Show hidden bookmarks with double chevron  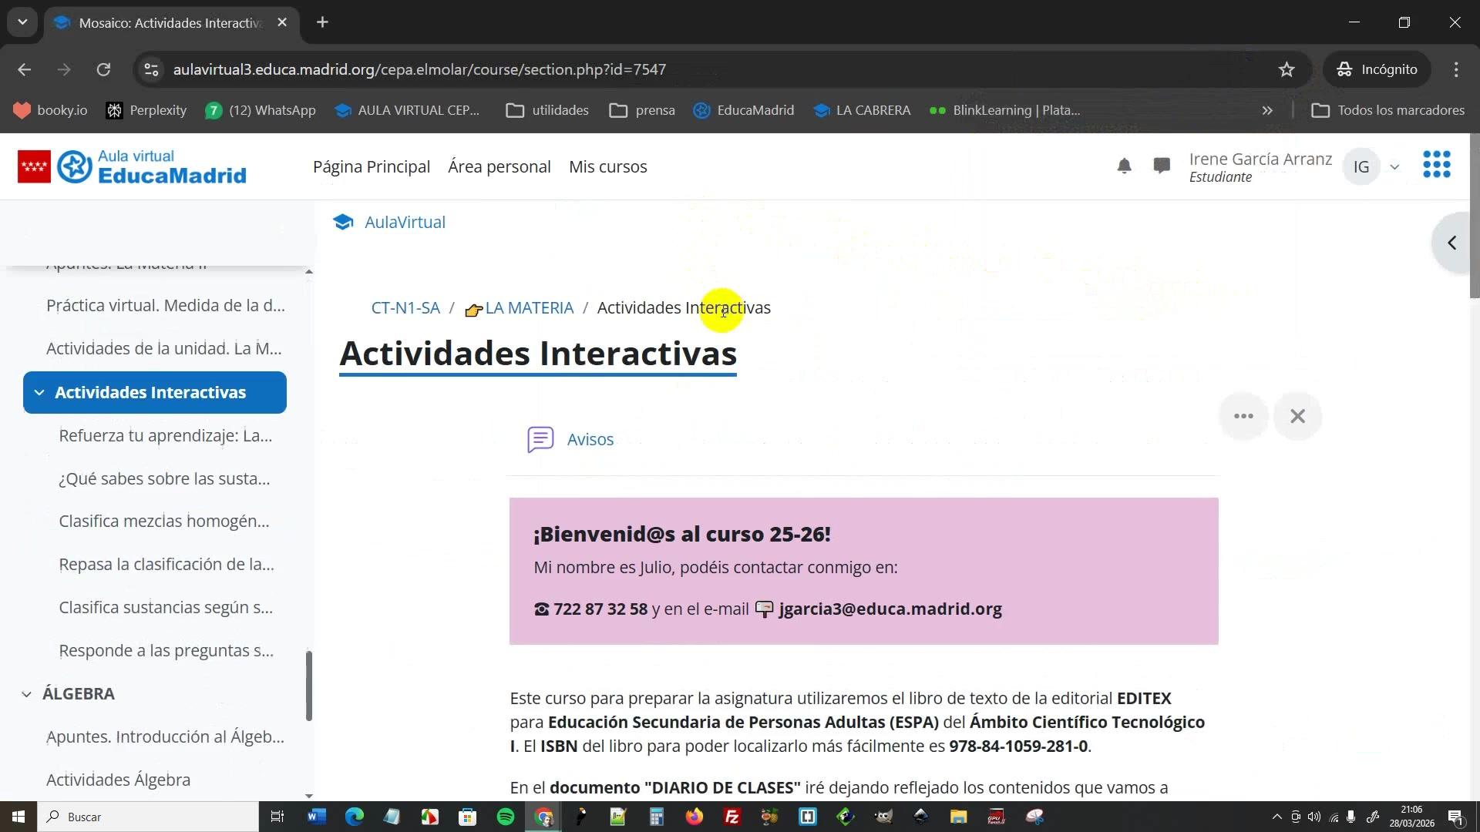[1267, 110]
